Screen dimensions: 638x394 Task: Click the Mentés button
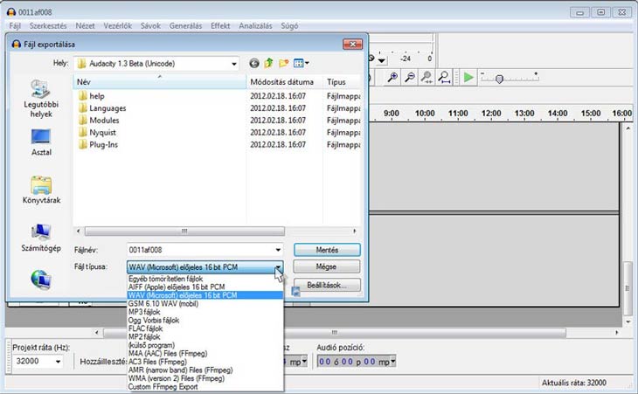[327, 250]
